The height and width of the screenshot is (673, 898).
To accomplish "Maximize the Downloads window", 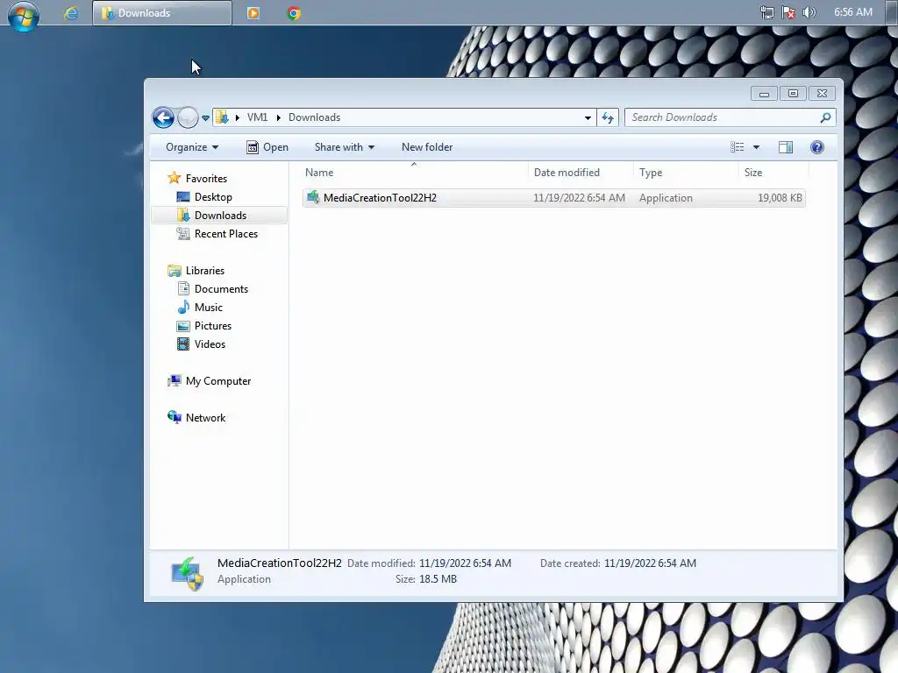I will point(793,93).
